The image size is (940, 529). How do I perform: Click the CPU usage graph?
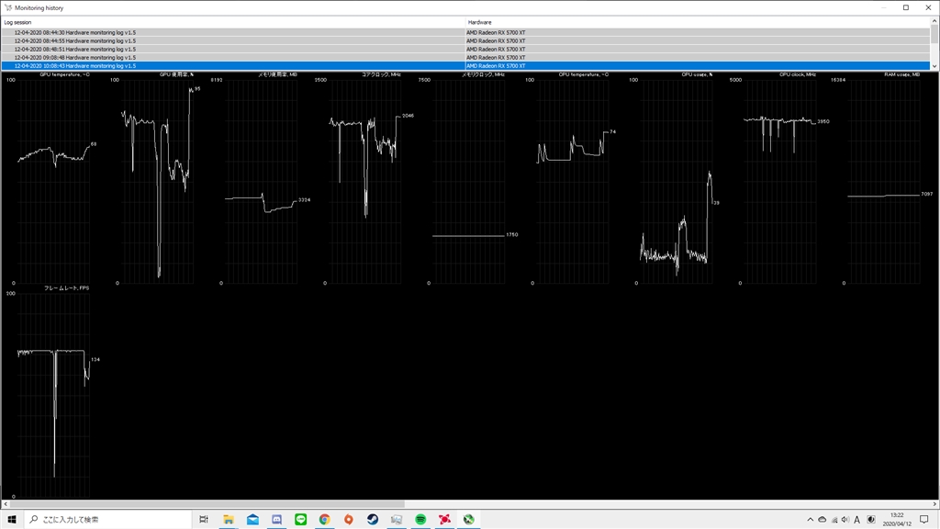tap(677, 180)
